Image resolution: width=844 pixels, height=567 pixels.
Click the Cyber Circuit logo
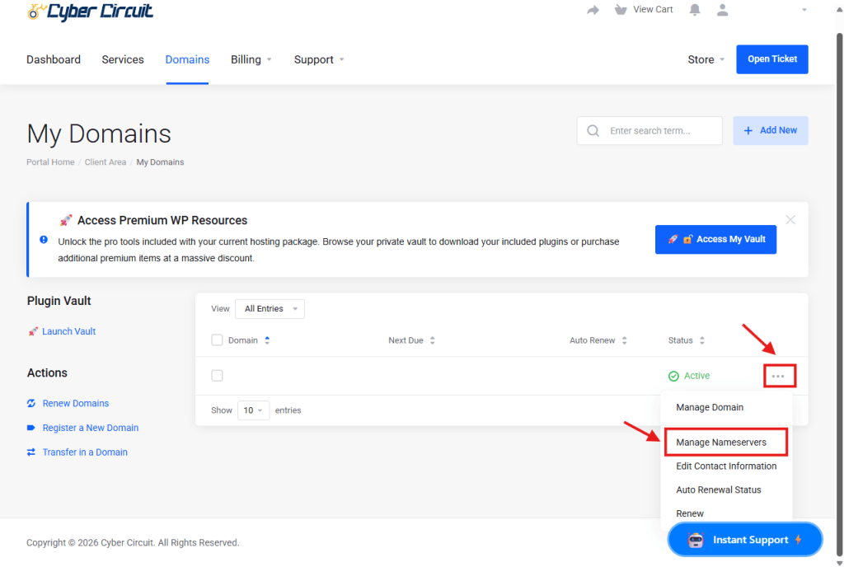pos(90,11)
